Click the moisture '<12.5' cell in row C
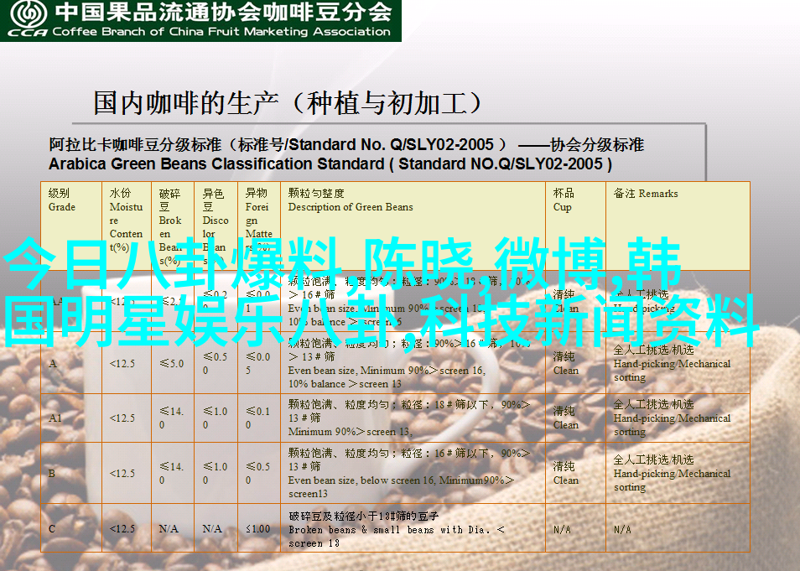The height and width of the screenshot is (571, 800). pyautogui.click(x=122, y=528)
